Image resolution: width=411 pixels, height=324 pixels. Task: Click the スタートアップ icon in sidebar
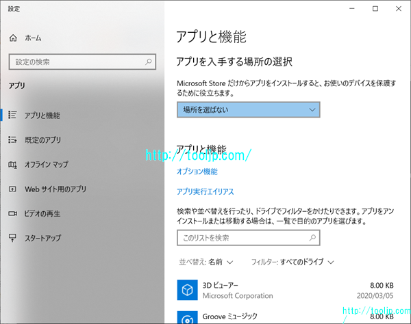12,238
